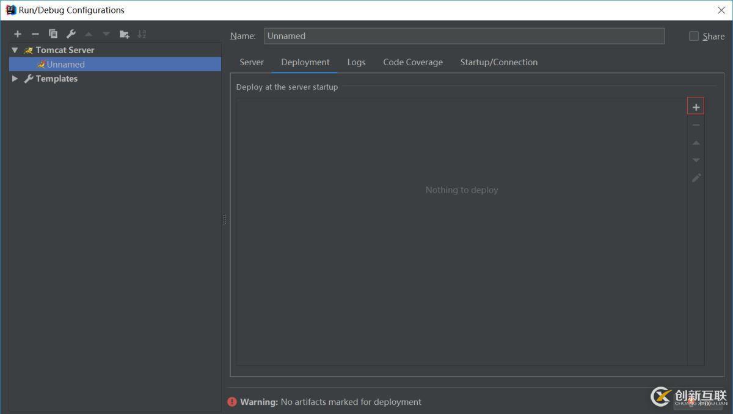Sort configurations alphabetically
The width and height of the screenshot is (733, 414).
point(142,34)
